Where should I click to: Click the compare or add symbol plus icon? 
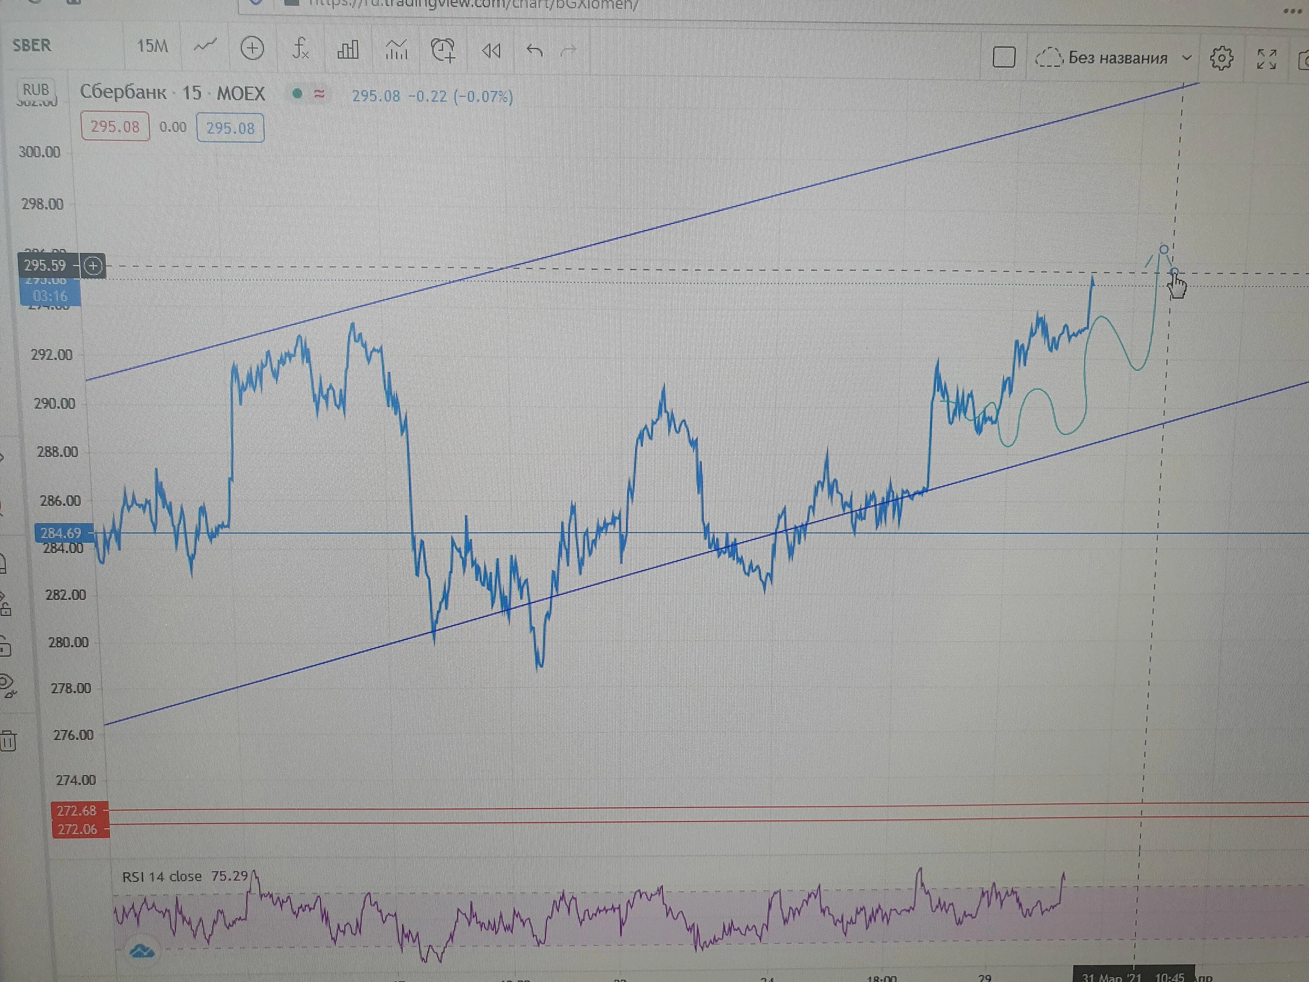pyautogui.click(x=252, y=48)
